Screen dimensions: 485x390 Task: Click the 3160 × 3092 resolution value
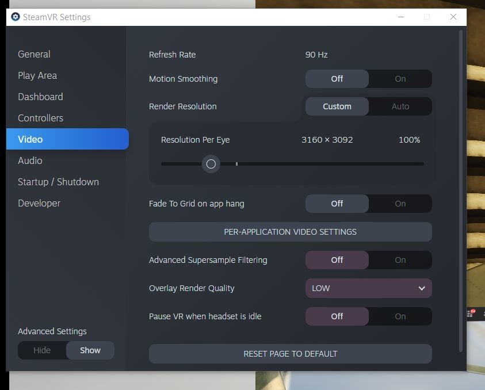click(x=327, y=140)
